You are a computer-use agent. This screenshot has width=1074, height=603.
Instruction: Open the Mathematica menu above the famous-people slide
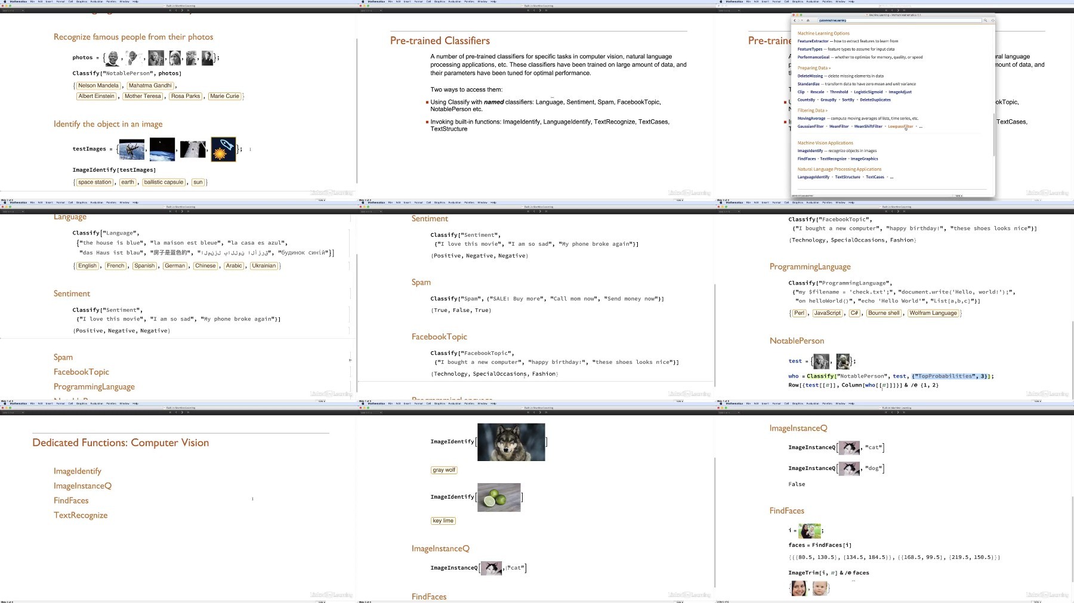18,2
